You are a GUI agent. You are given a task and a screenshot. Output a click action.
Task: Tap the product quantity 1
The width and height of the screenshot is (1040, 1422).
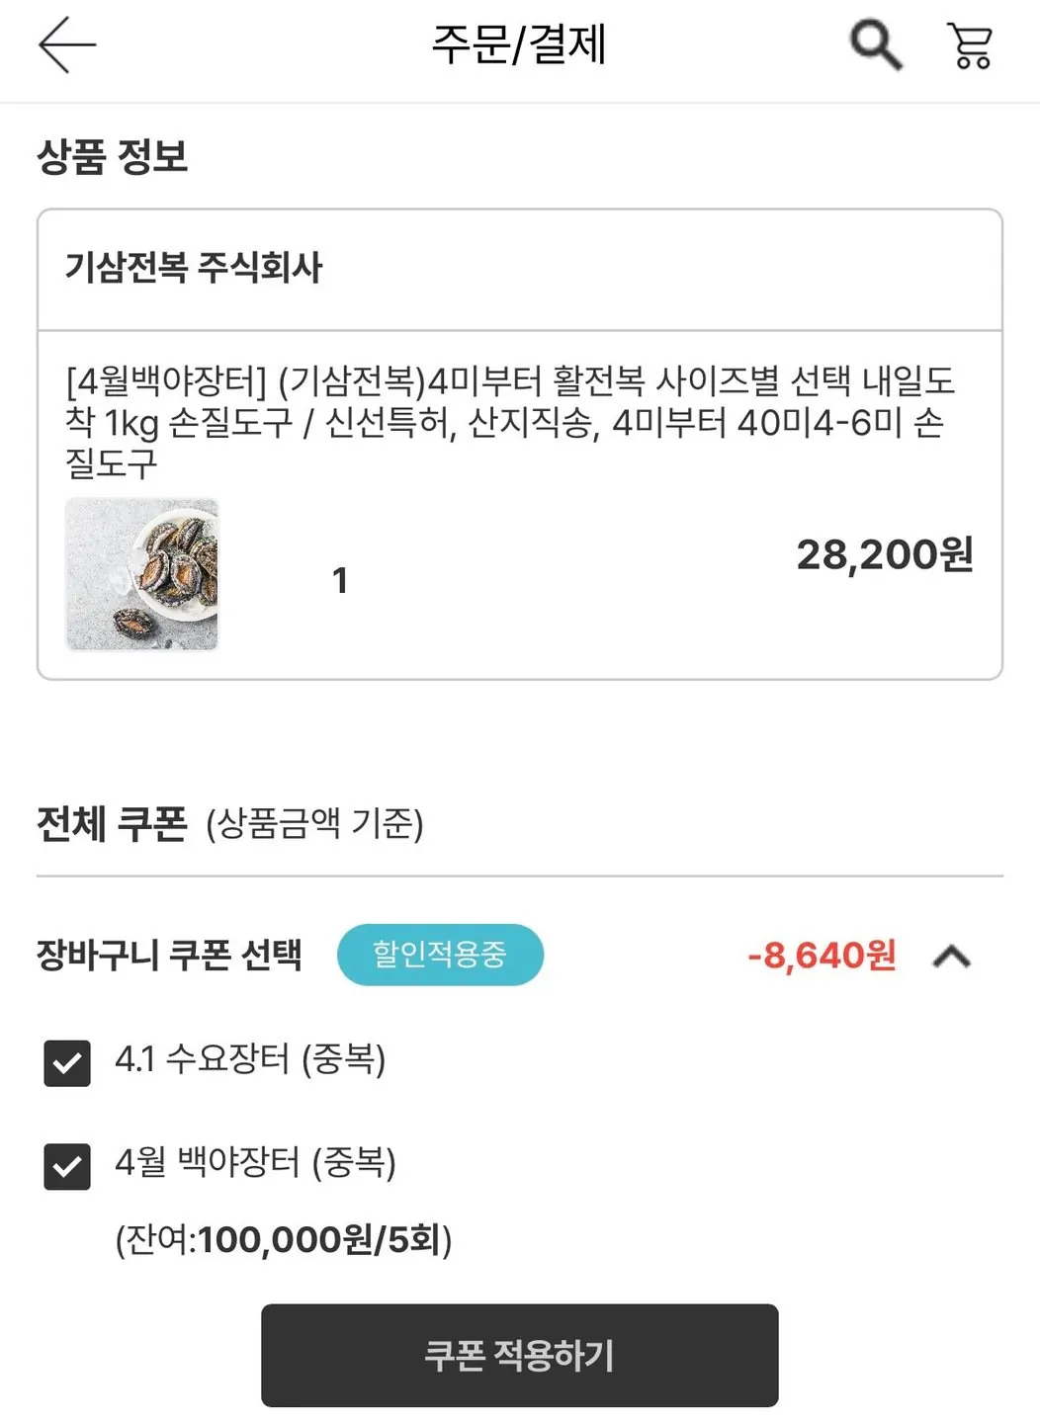(x=340, y=581)
